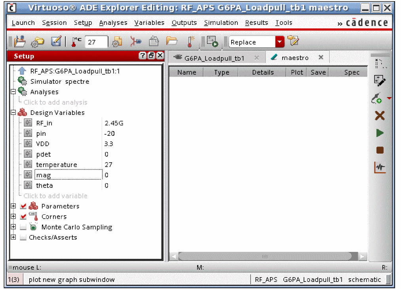Click the blue up arrow test icon
The image size is (401, 289).
pyautogui.click(x=22, y=71)
